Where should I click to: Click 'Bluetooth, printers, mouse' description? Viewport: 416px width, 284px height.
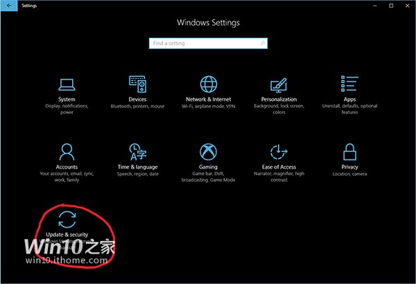[137, 106]
